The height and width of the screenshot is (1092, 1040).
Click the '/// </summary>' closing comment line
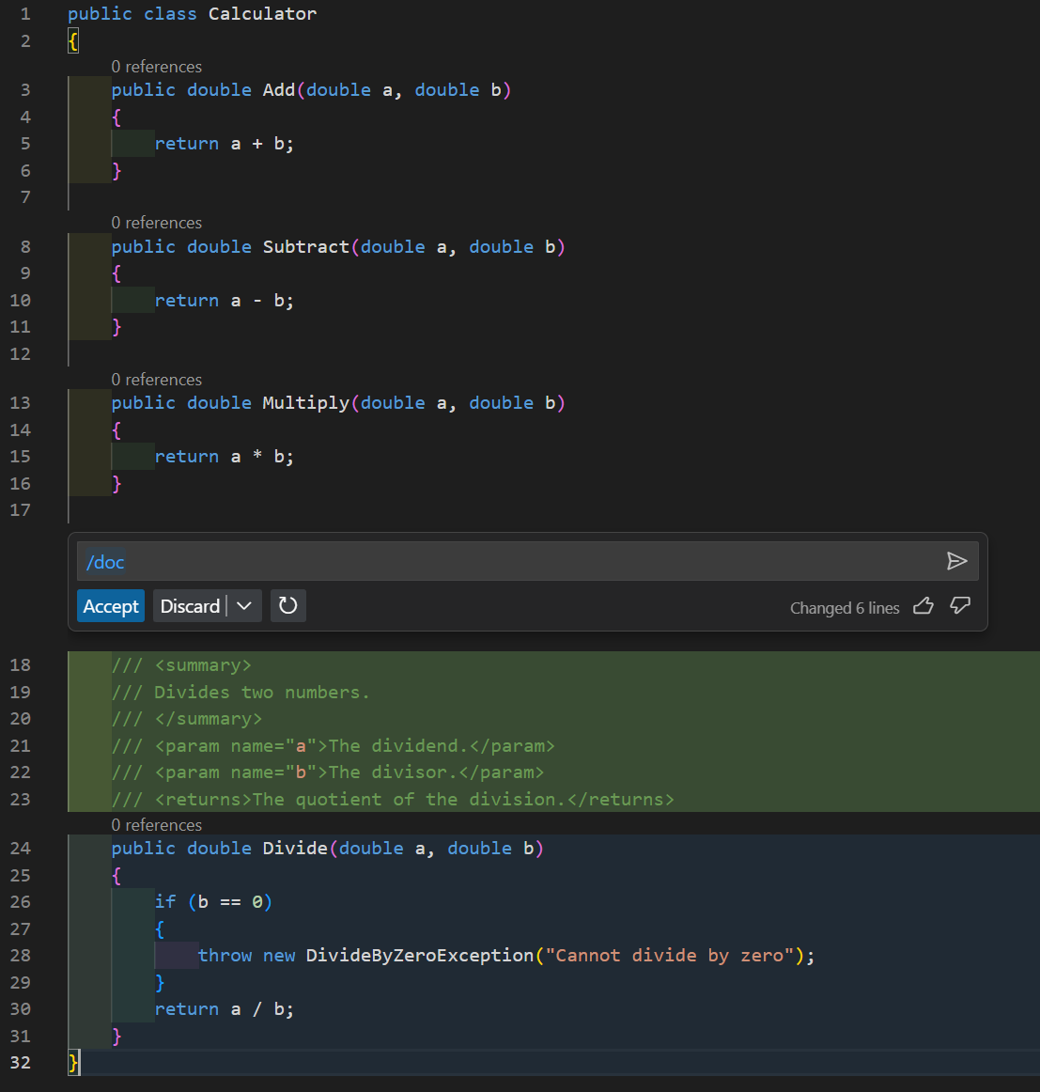[x=187, y=719]
